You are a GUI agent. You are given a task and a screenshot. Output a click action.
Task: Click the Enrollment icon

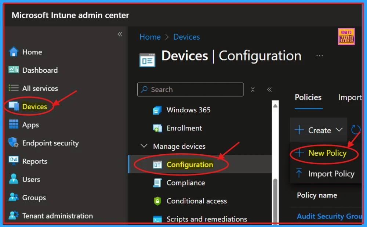coord(157,128)
